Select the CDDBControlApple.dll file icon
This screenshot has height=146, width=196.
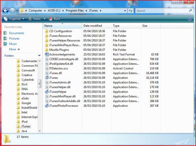[x=47, y=59]
